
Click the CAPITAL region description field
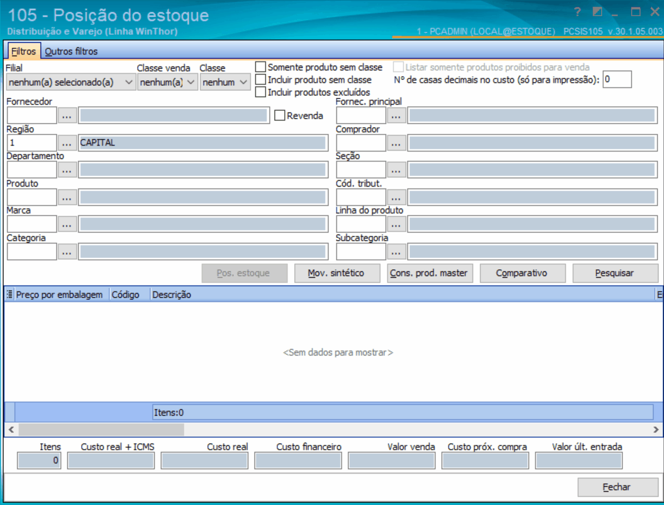click(203, 143)
